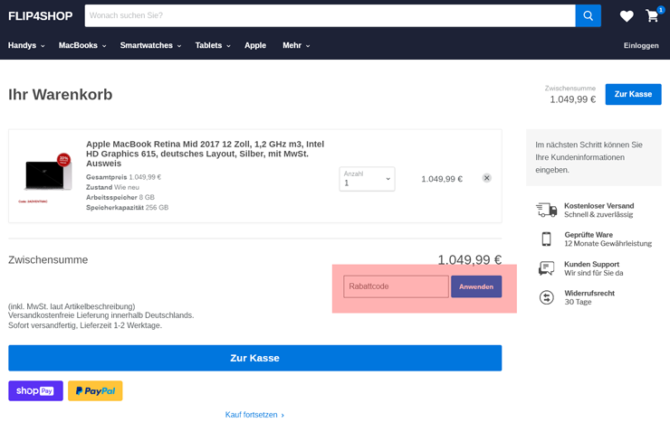This screenshot has height=422, width=670.
Task: Open the MacBook product thumbnail
Action: pyautogui.click(x=45, y=176)
